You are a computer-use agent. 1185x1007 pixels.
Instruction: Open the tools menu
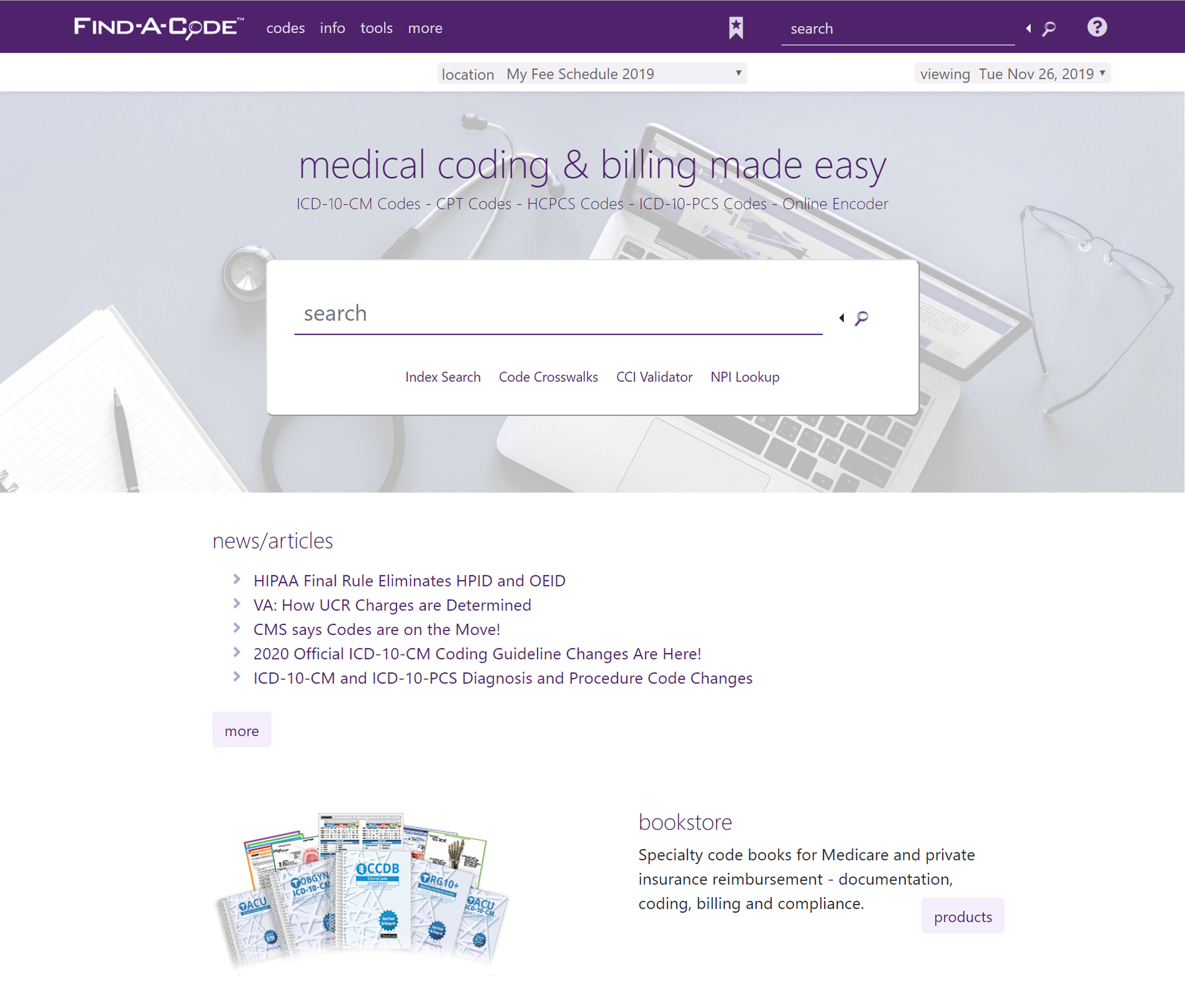coord(377,28)
